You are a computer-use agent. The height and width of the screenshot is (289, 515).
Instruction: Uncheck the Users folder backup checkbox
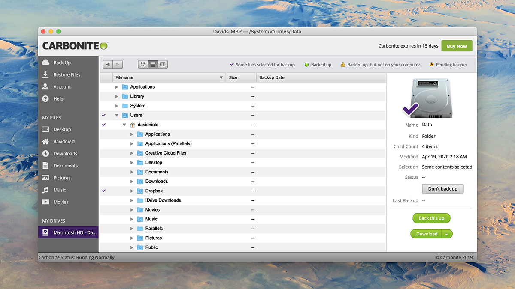click(103, 115)
